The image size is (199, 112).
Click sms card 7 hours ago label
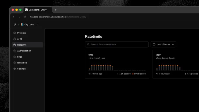point(97,74)
